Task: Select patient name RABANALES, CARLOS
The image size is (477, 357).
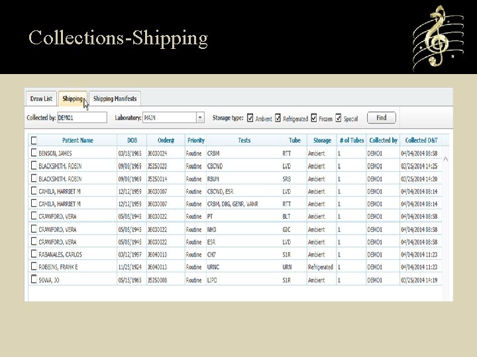Action: click(60, 255)
